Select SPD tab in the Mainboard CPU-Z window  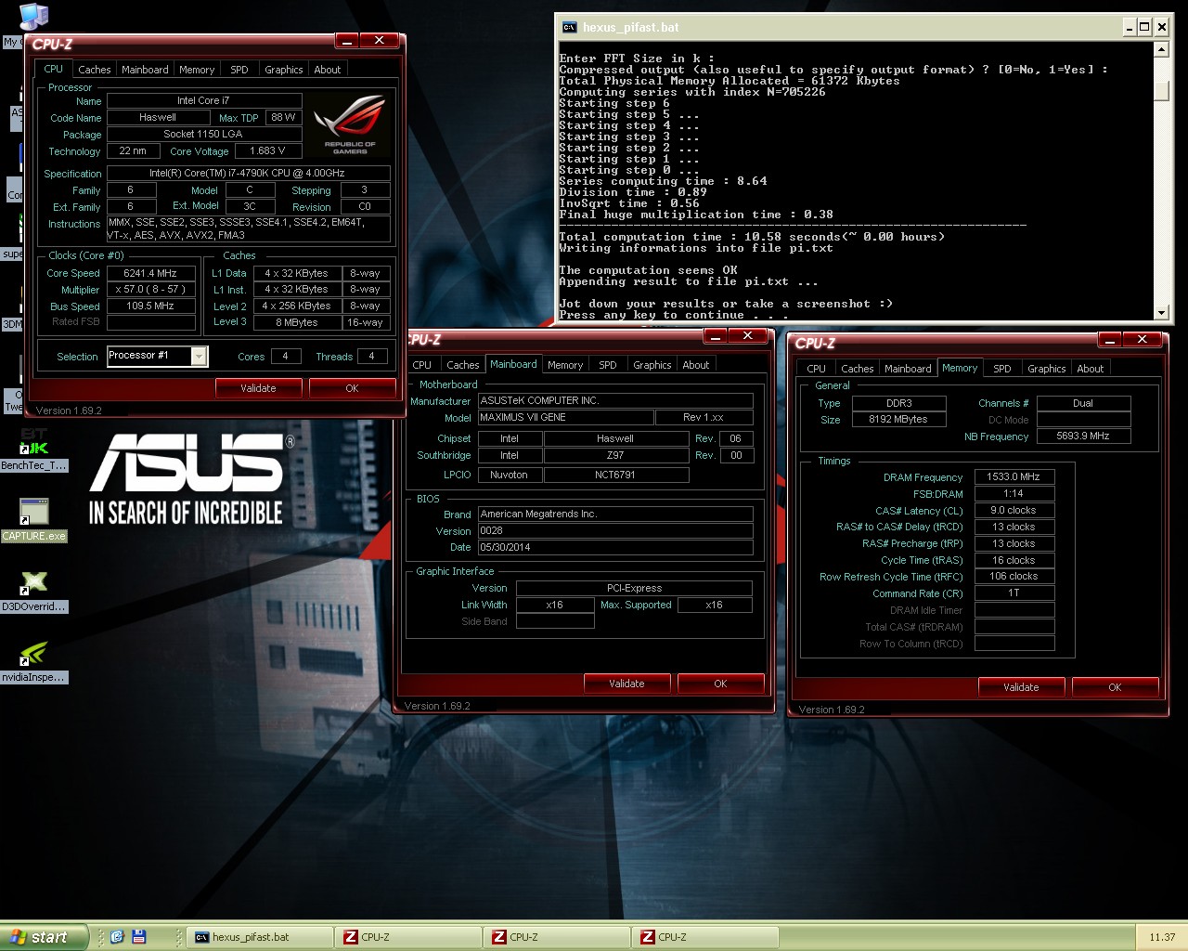608,365
